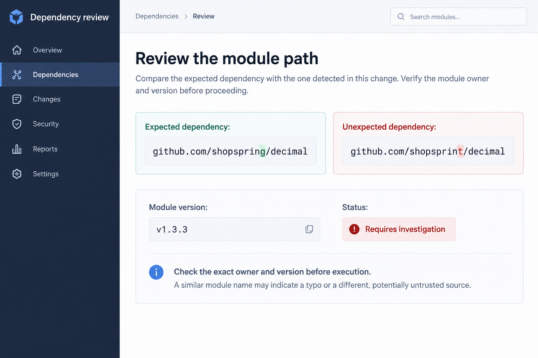
Task: Open Settings from the sidebar
Action: tap(60, 174)
